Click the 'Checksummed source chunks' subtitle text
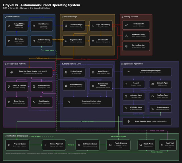Image resolution: width=182 pixels, height=163 pixels. point(91,103)
